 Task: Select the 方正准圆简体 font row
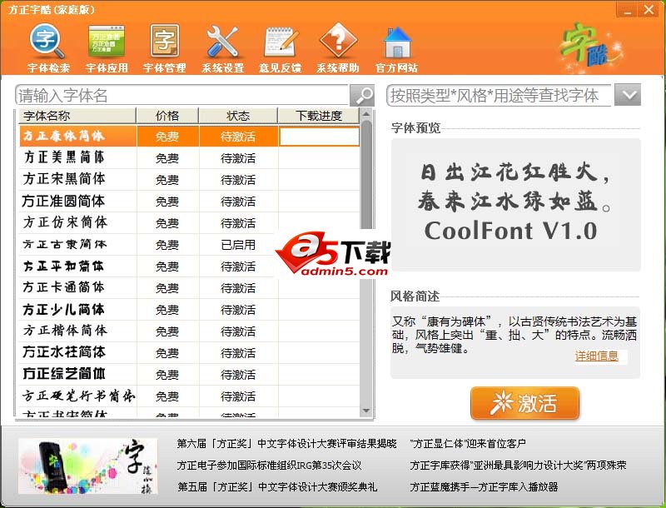(190, 202)
